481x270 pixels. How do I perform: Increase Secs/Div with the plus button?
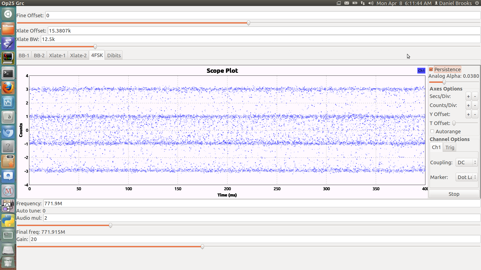(468, 96)
